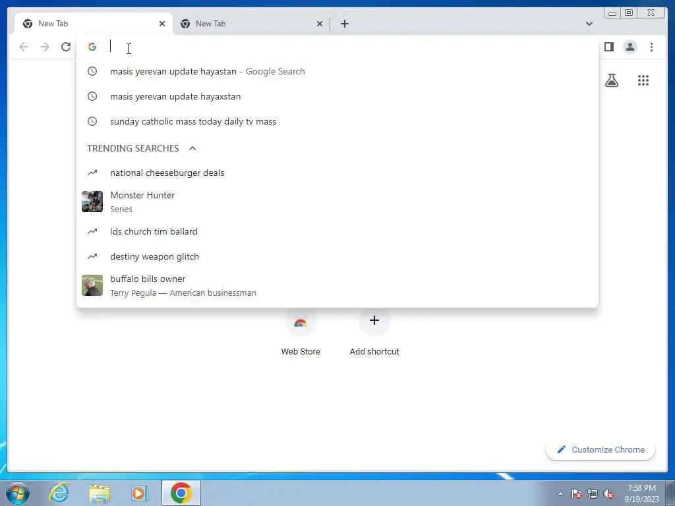
Task: Click the muted volume tray icon
Action: pyautogui.click(x=608, y=494)
